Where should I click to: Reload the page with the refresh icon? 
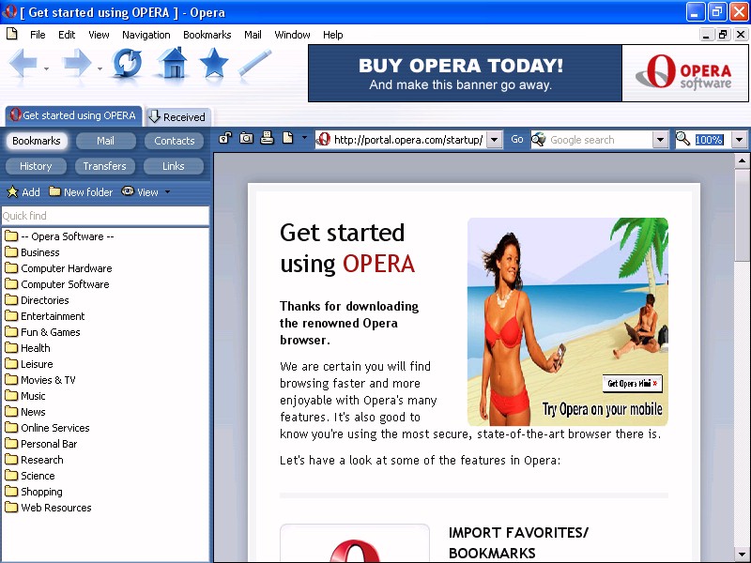coord(127,64)
